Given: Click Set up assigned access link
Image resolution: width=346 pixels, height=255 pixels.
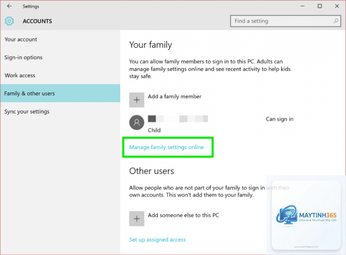Looking at the screenshot, I should click(x=157, y=240).
